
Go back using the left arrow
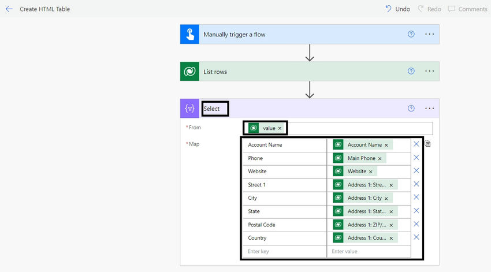pos(9,9)
